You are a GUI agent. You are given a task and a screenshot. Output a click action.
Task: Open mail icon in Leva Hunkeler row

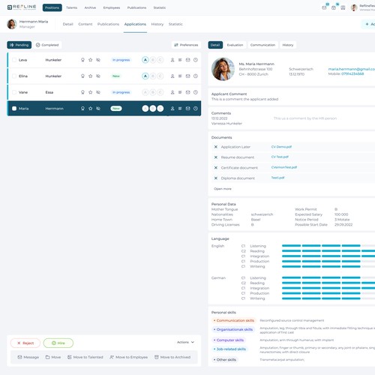click(187, 60)
